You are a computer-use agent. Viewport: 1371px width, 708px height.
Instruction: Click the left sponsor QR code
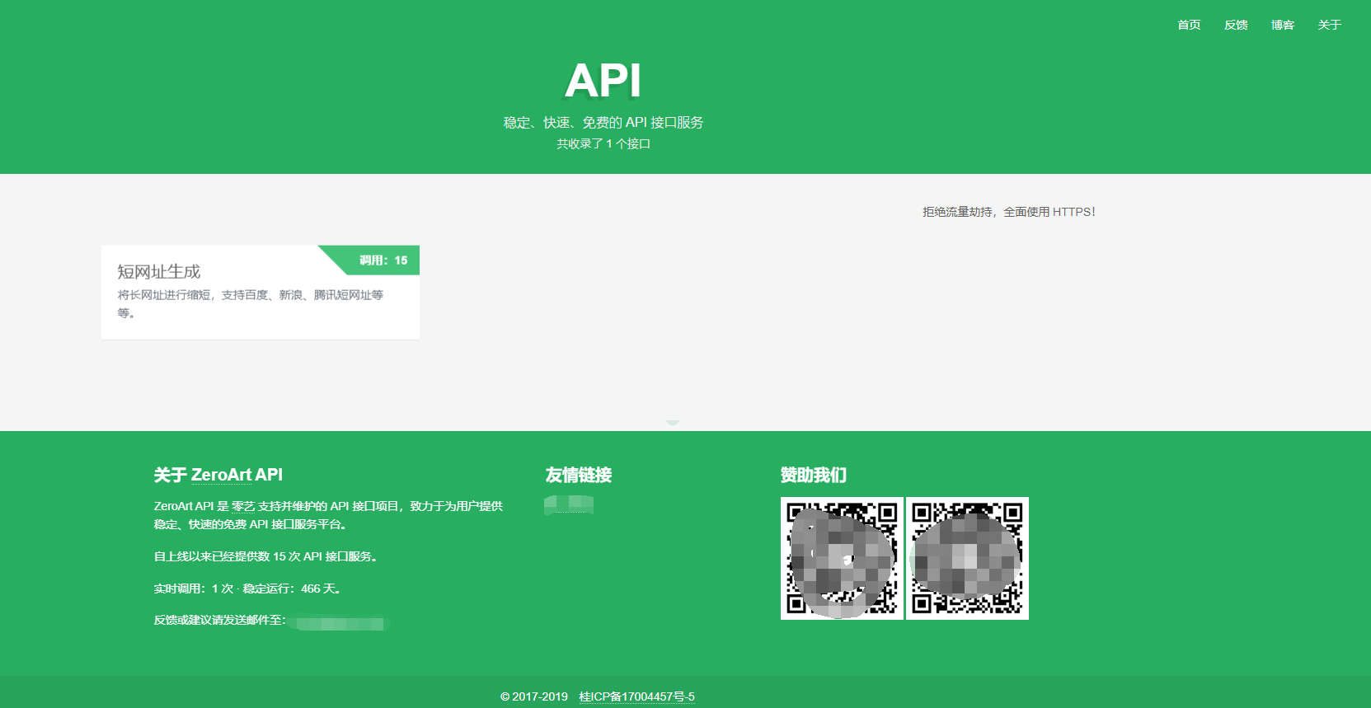click(842, 558)
